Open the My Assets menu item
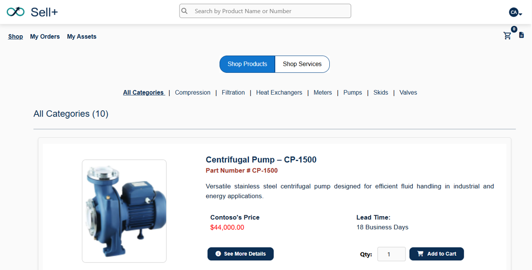This screenshot has height=270, width=532. click(82, 37)
